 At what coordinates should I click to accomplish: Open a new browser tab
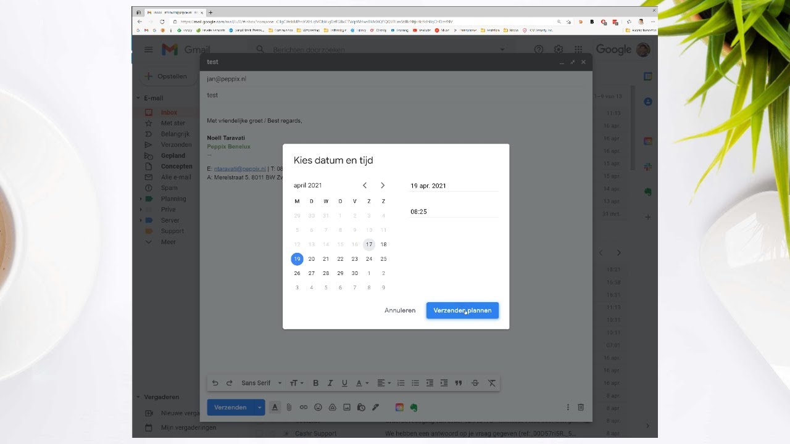coord(210,12)
